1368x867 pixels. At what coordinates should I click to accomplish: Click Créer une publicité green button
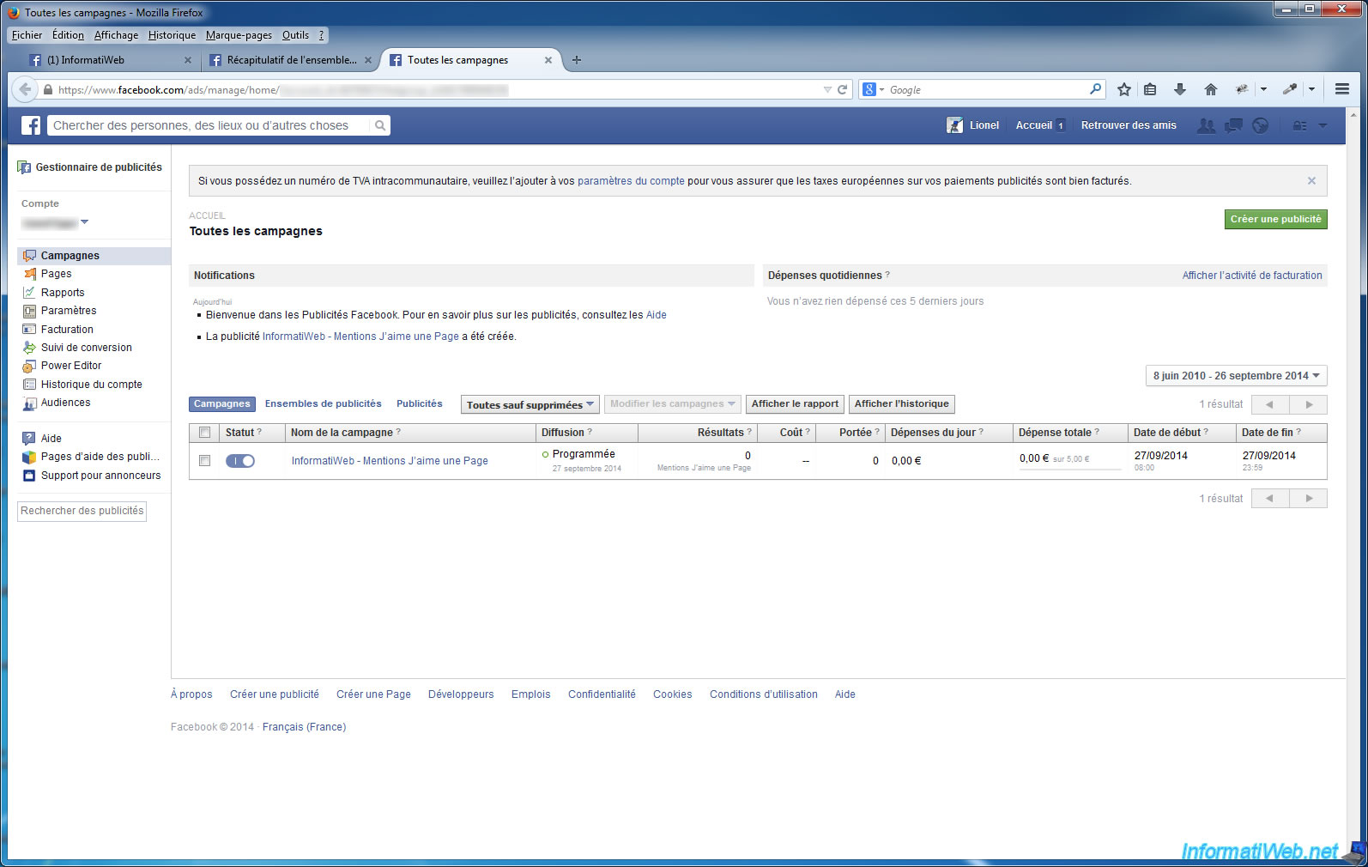click(x=1275, y=220)
